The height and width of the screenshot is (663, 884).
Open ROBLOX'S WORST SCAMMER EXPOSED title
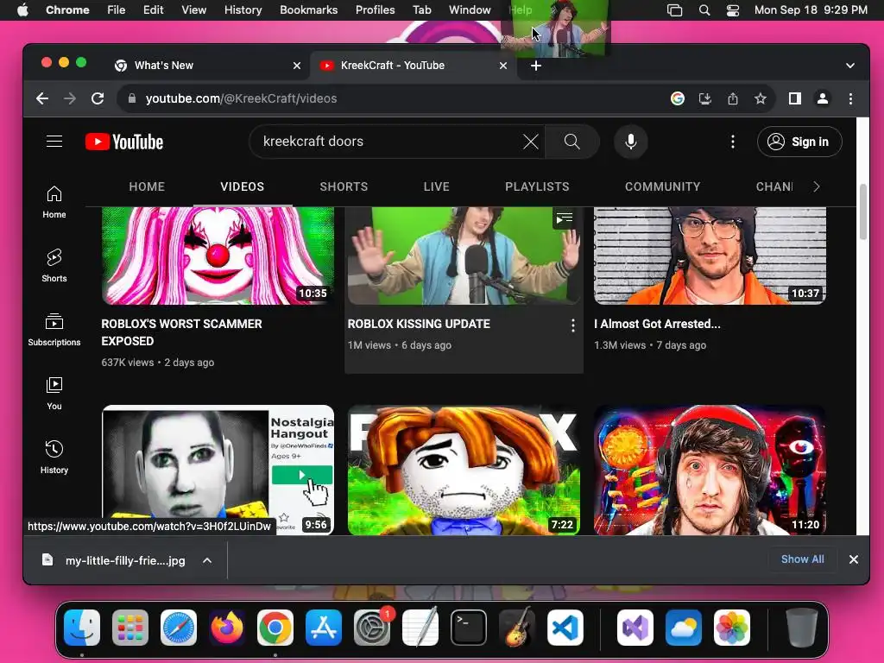pos(181,332)
